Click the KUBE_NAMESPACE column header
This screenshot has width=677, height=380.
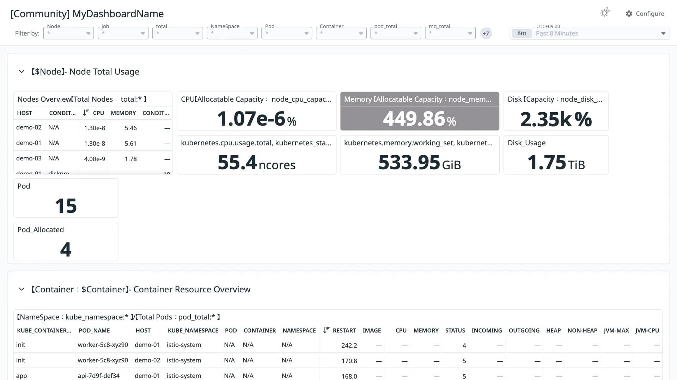click(193, 330)
